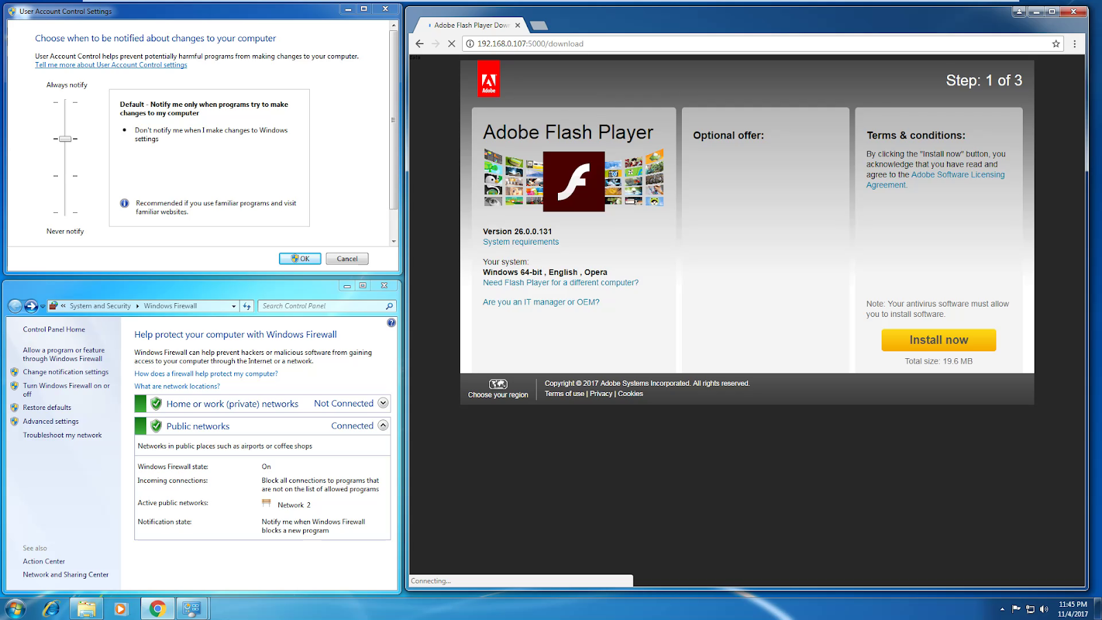The width and height of the screenshot is (1102, 620).
Task: Click the Control Panel Forward button
Action: 31,306
